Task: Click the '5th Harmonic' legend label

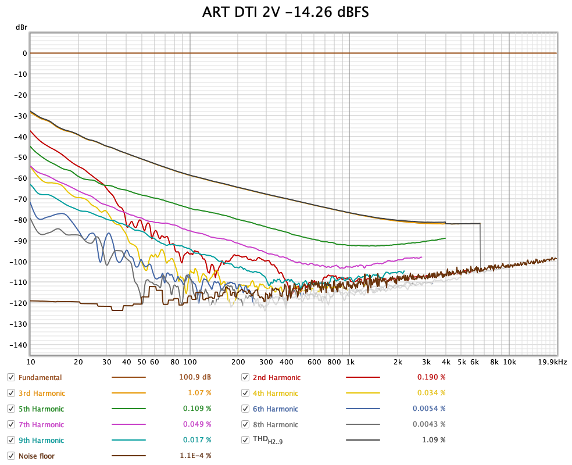Action: [41, 409]
